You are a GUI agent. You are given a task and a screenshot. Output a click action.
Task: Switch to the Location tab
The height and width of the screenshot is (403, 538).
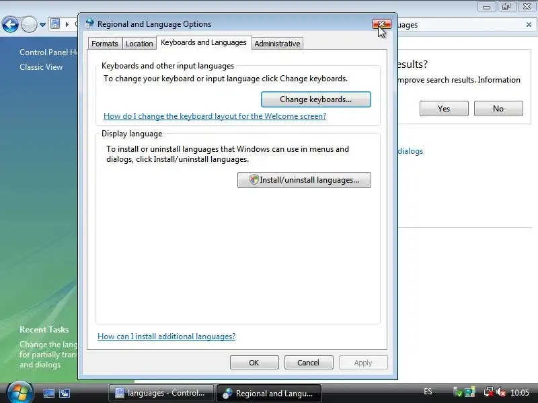click(x=139, y=44)
